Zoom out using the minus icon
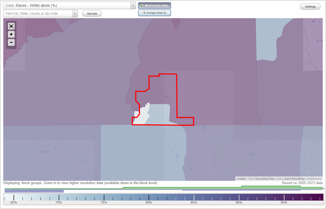Screen dimensions: 326x209 point(11,42)
